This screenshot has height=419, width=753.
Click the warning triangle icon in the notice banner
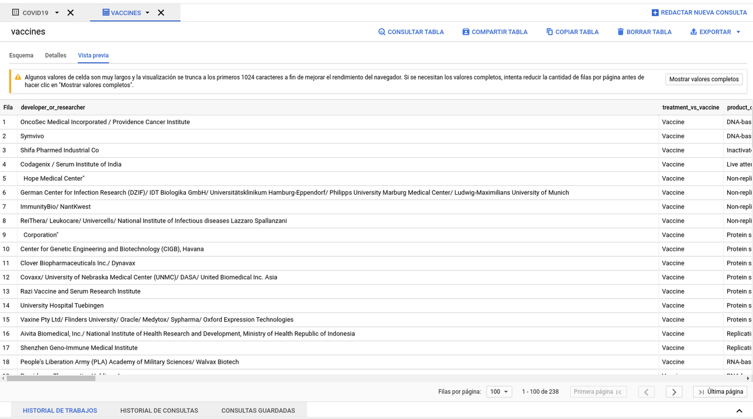tap(17, 77)
